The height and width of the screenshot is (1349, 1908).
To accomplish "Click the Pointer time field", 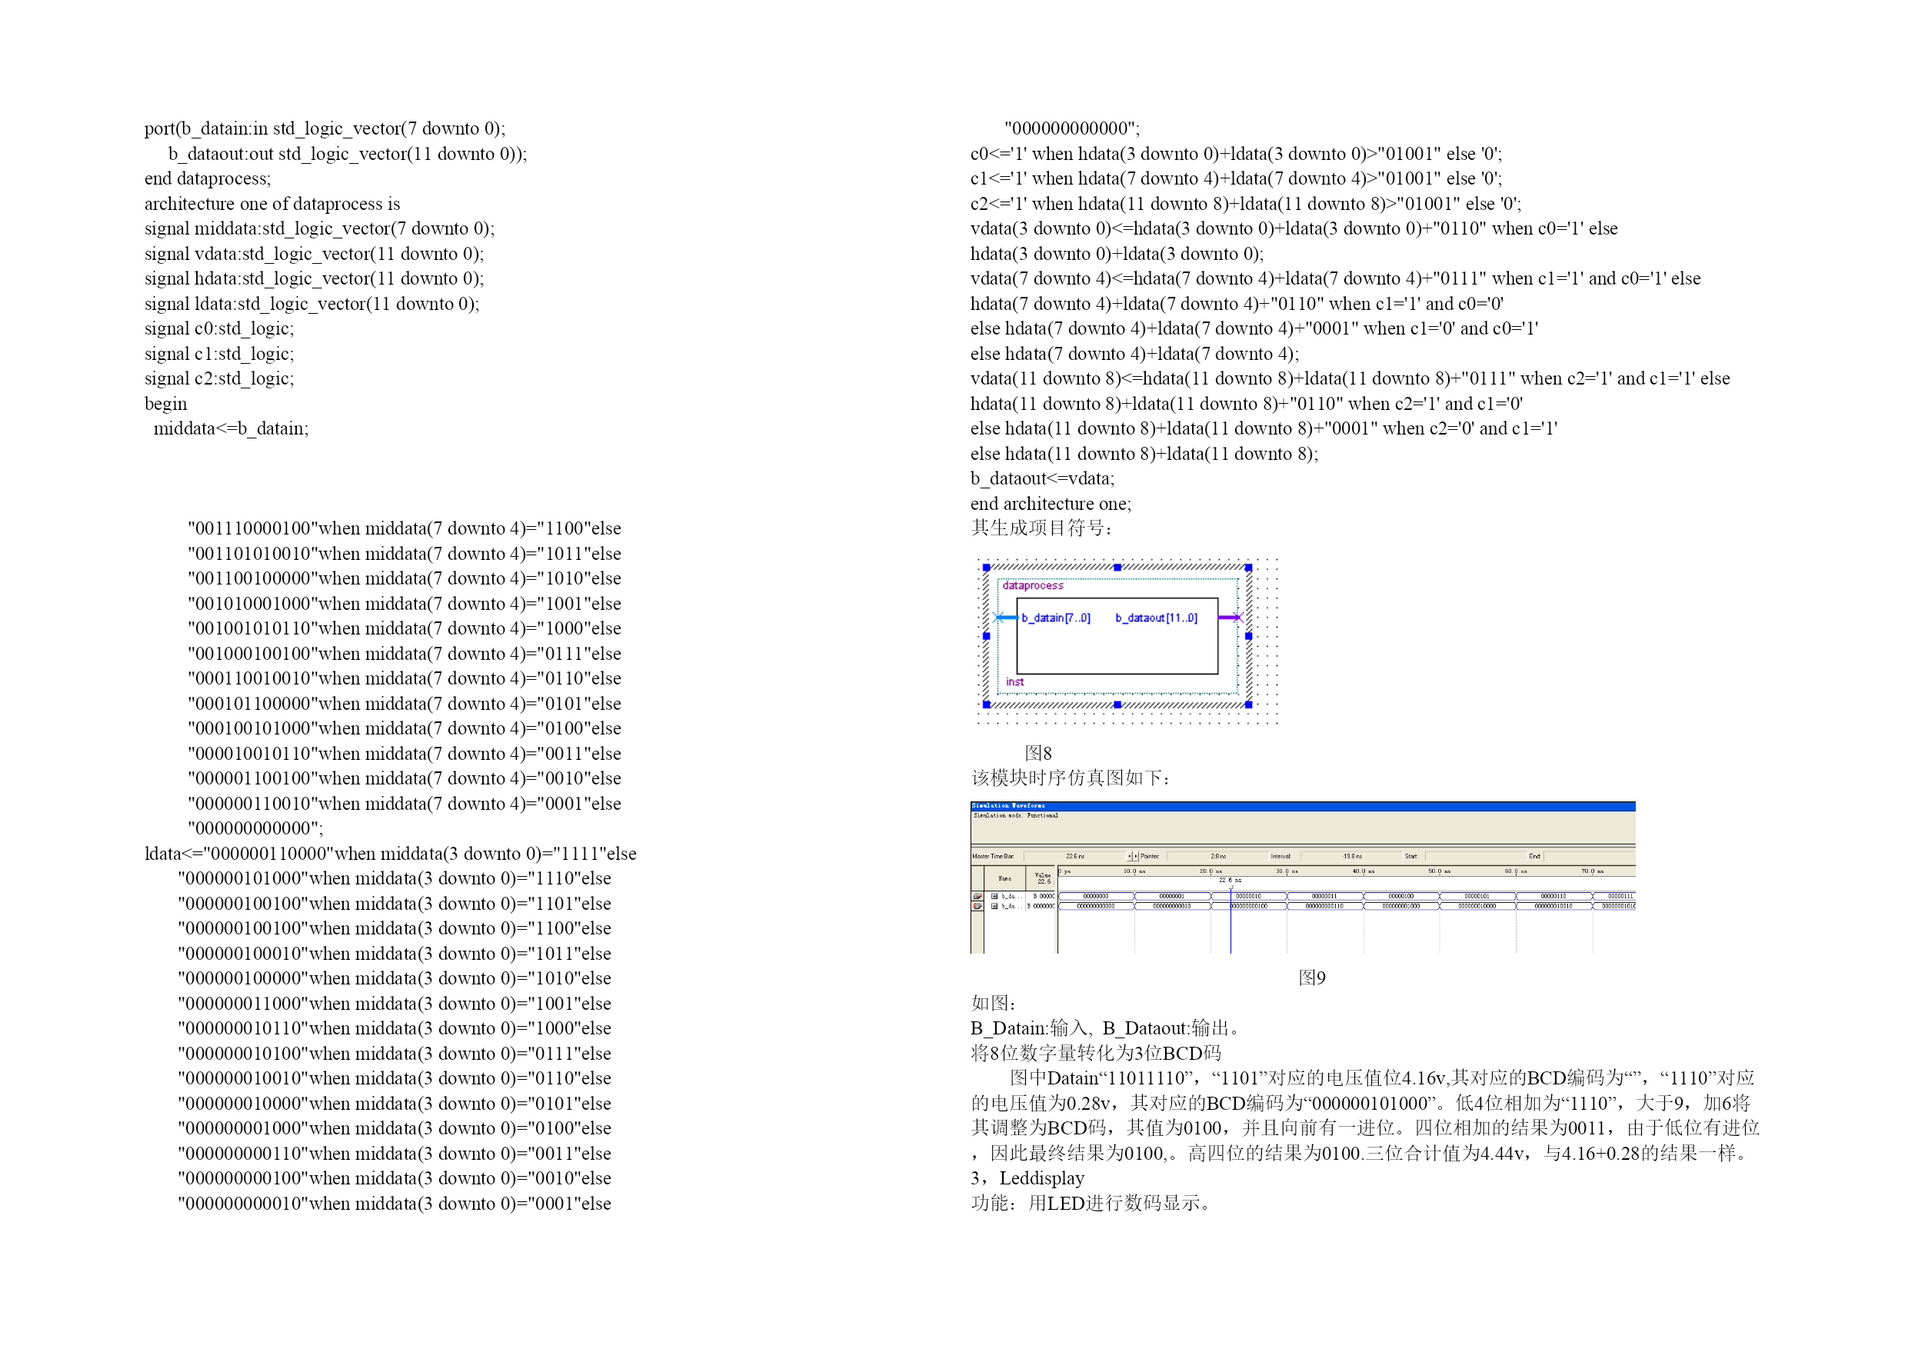I will coord(1218,856).
